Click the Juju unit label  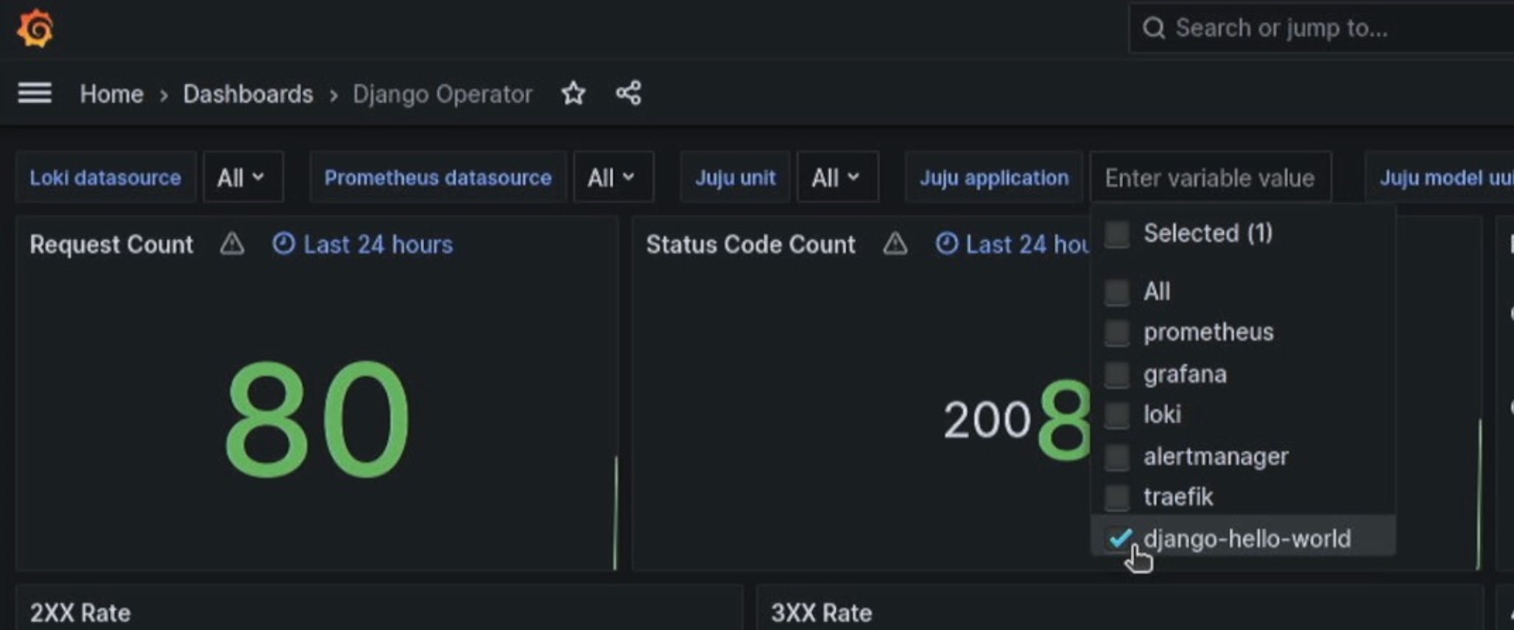coord(736,177)
